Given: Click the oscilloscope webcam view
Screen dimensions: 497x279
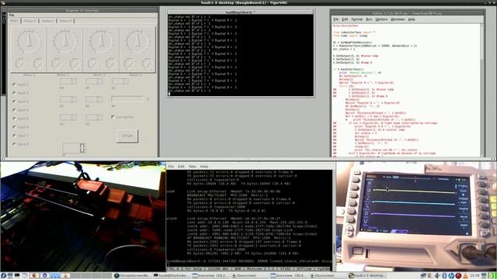Looking at the screenshot, I should click(416, 216).
